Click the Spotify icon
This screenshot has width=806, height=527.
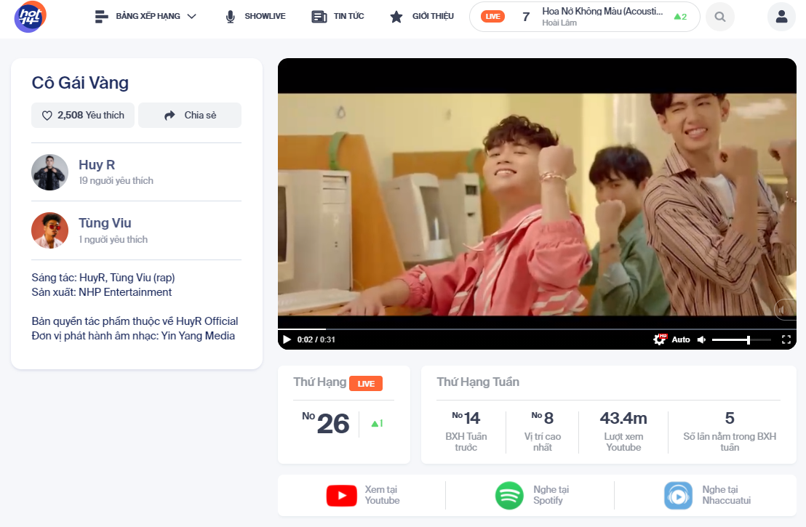[x=509, y=495]
